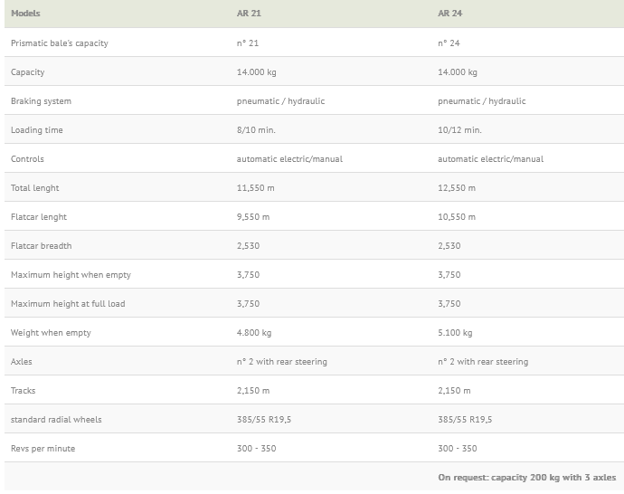Click the 8/10 min. loading time value
Image resolution: width=624 pixels, height=494 pixels.
pos(256,130)
